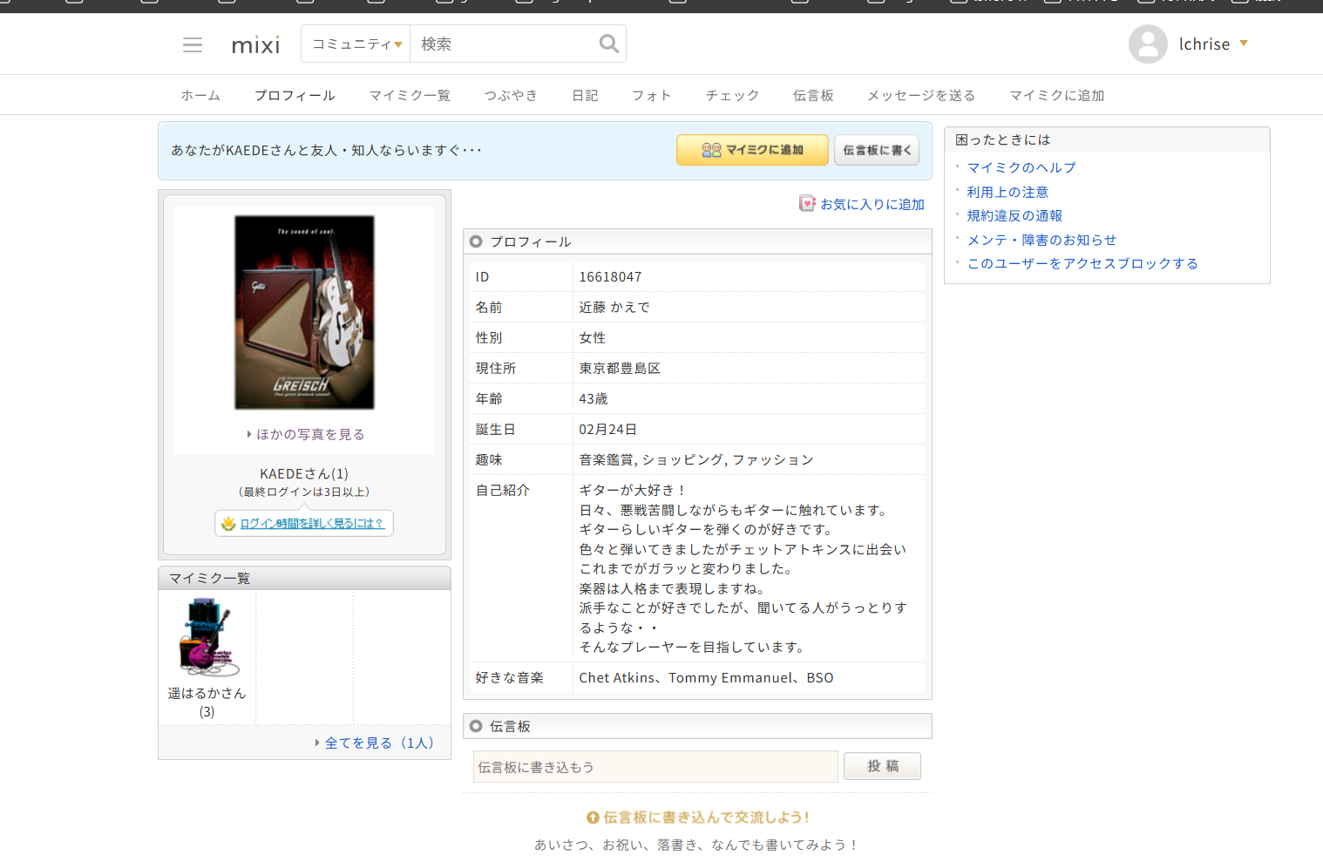Click the name 近藤 かえで
Screen dimensions: 1323x862
tap(614, 307)
